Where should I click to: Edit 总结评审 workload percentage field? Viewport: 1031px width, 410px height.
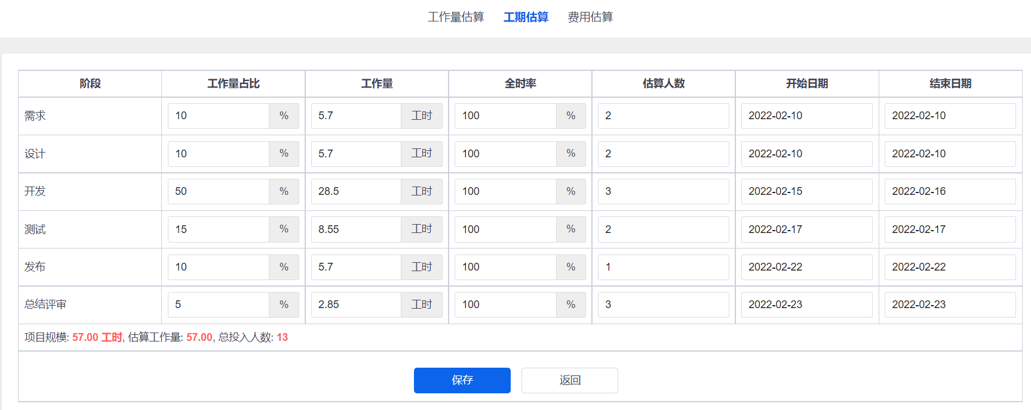219,305
